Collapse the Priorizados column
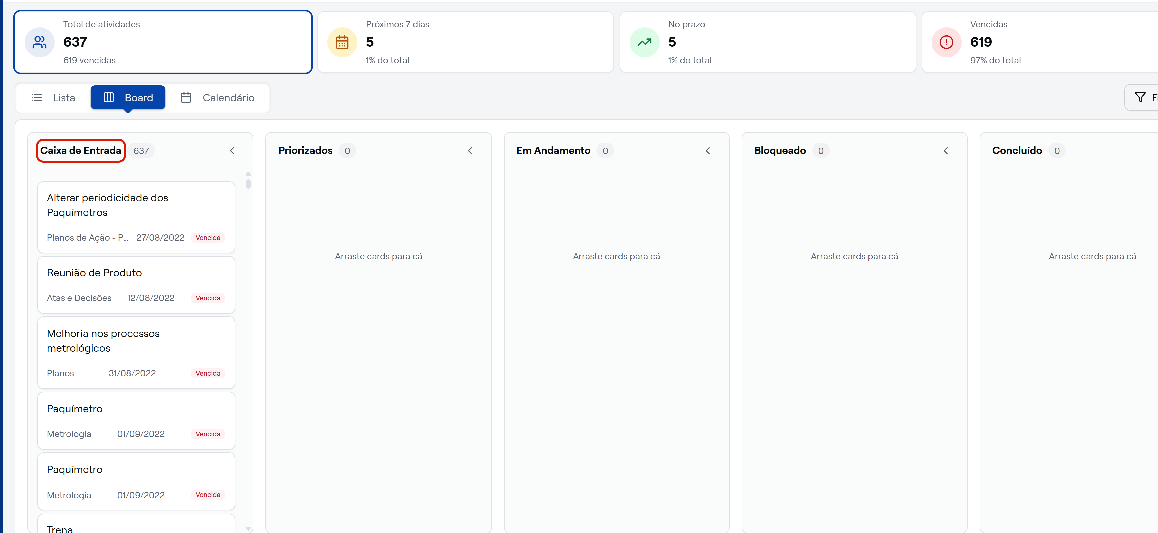Viewport: 1158px width, 533px height. (470, 151)
